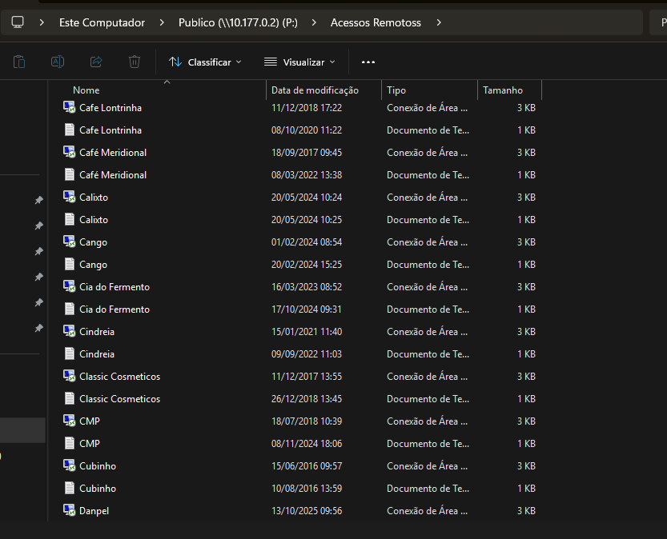The height and width of the screenshot is (539, 667).
Task: Go to Publico network drive in breadcrumb
Action: point(238,22)
